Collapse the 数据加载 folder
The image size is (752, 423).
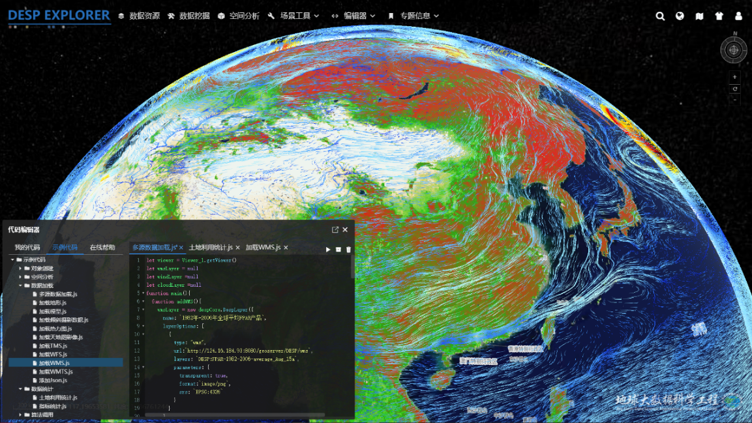click(x=20, y=285)
